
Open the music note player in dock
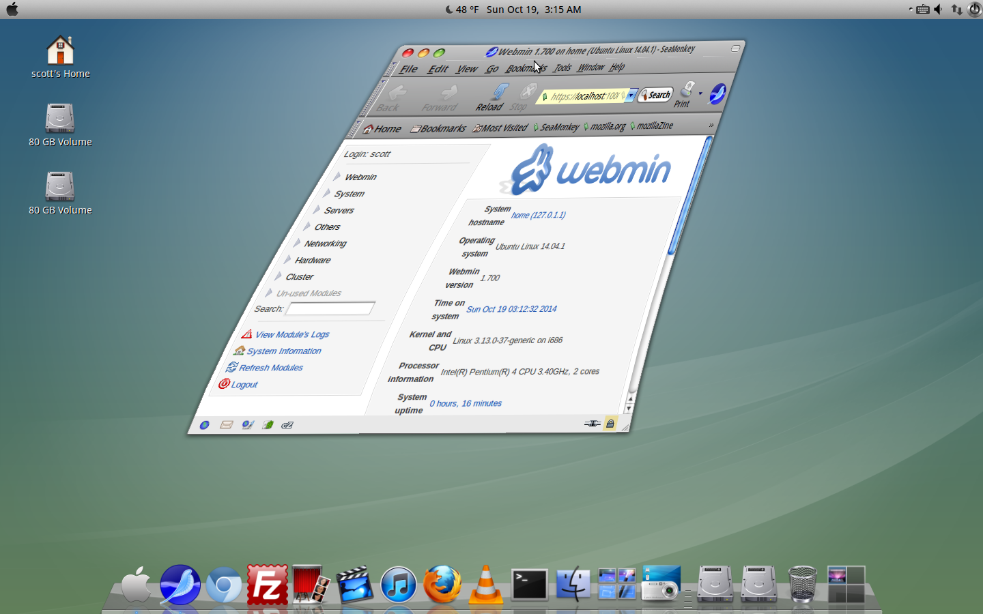click(399, 585)
